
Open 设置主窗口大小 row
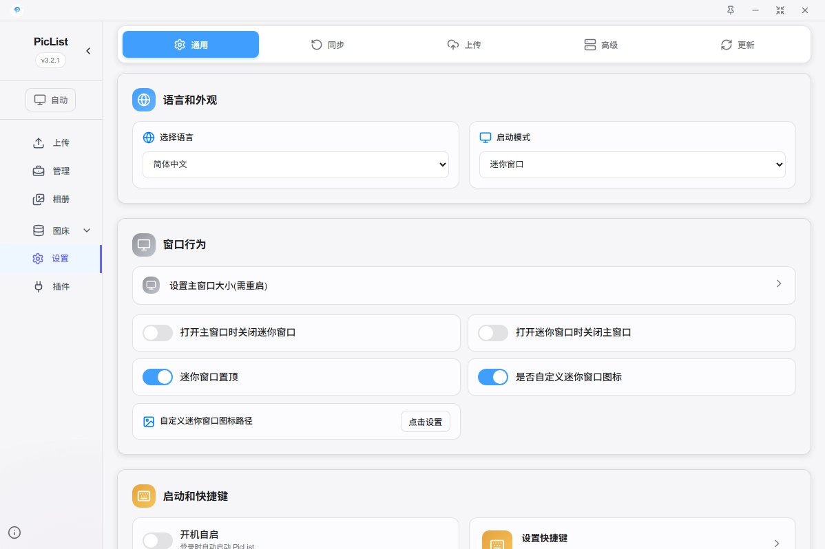463,286
